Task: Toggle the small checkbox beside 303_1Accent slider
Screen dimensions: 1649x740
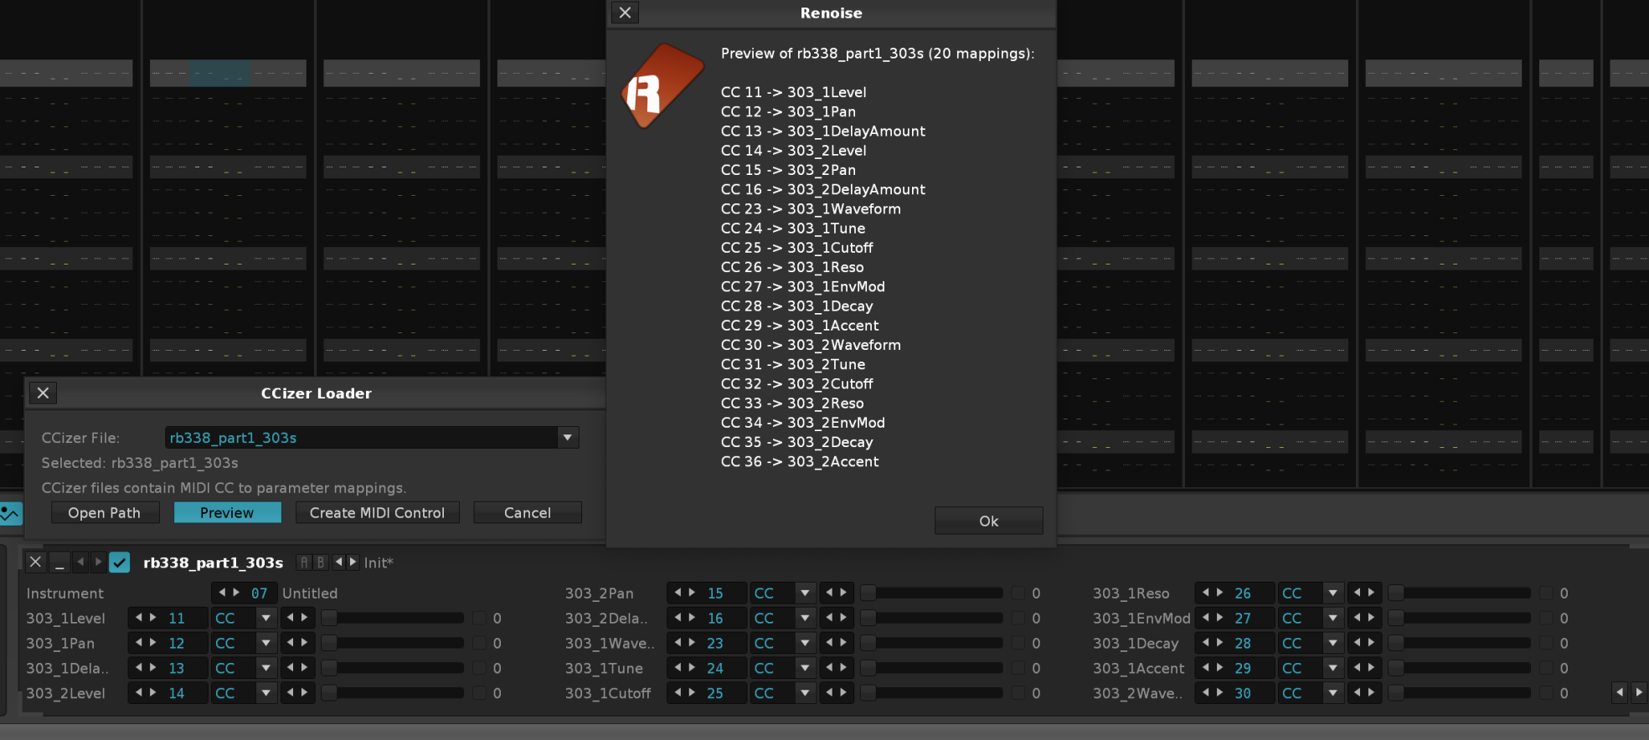Action: [1546, 668]
